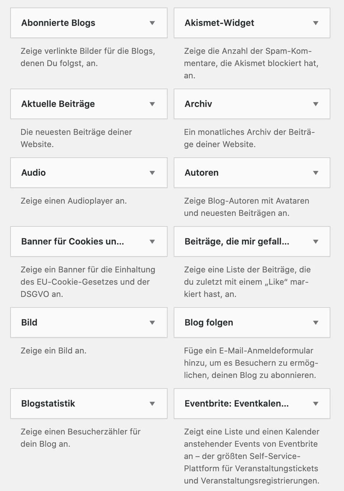Select the Archiv widget header
The width and height of the screenshot is (344, 491).
198,104
